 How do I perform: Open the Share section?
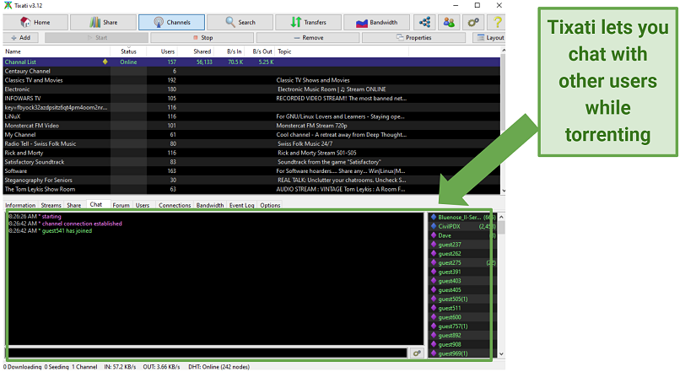coord(104,22)
